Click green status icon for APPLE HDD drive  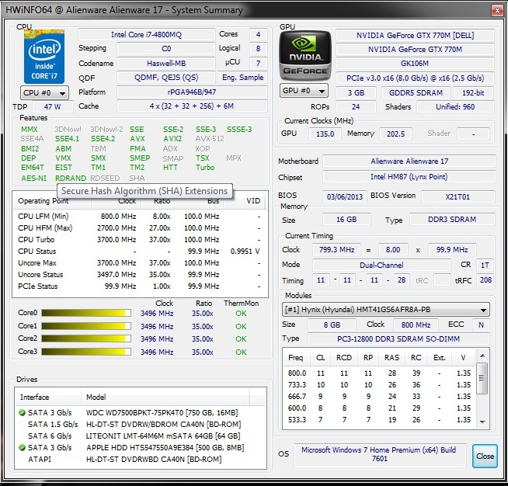tap(22, 448)
